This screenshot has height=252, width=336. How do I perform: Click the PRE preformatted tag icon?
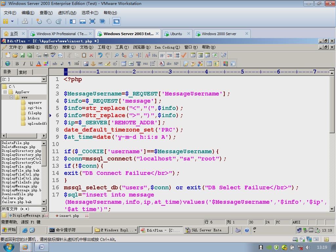[145, 64]
